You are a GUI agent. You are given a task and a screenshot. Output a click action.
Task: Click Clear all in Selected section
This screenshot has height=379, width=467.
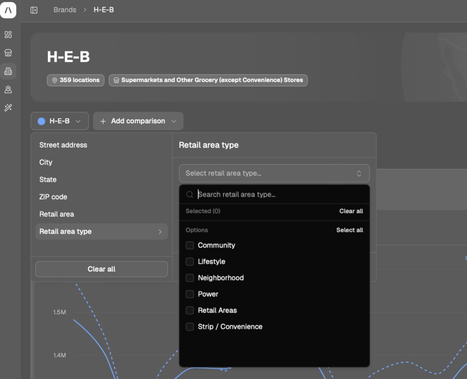tap(351, 211)
